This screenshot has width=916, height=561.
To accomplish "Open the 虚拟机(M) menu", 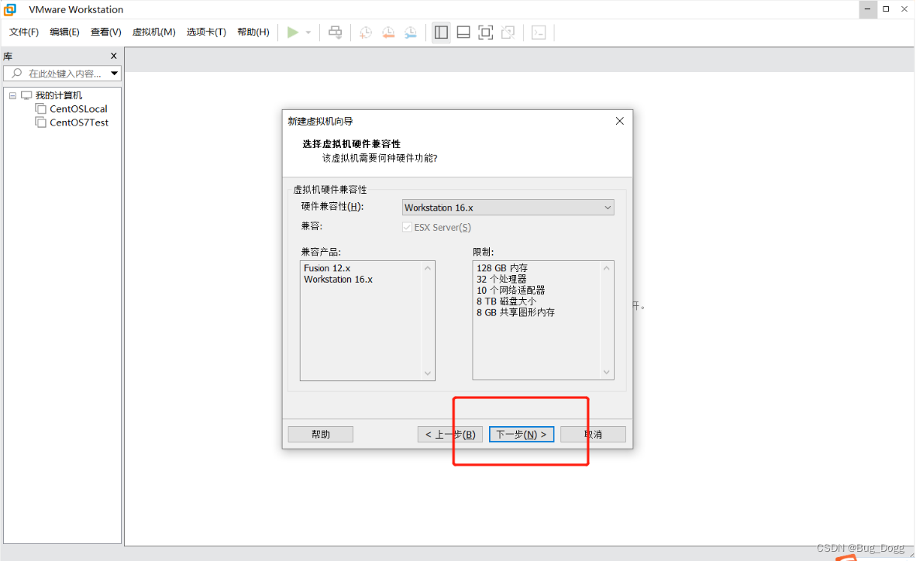I will click(153, 32).
